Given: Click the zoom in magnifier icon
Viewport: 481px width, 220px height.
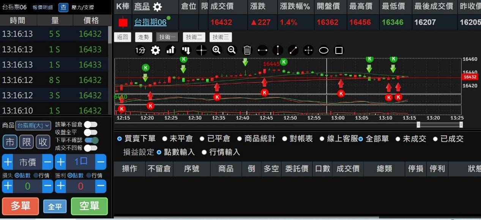Looking at the screenshot, I should coord(216,50).
